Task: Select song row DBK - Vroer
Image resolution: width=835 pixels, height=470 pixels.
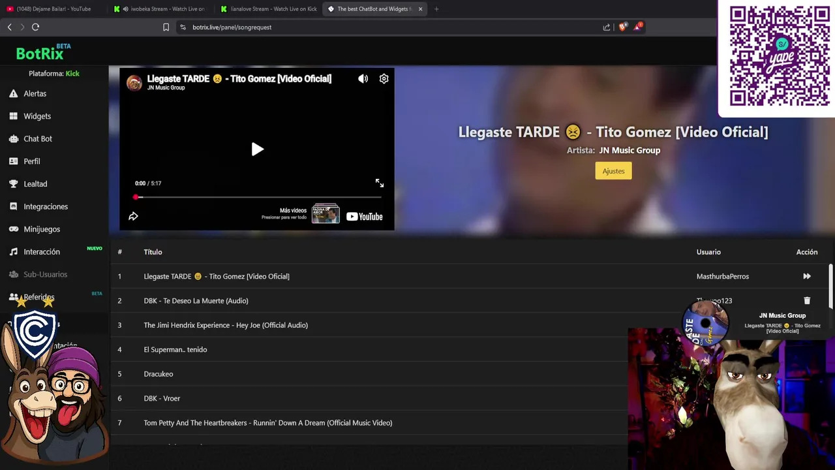Action: coord(162,398)
